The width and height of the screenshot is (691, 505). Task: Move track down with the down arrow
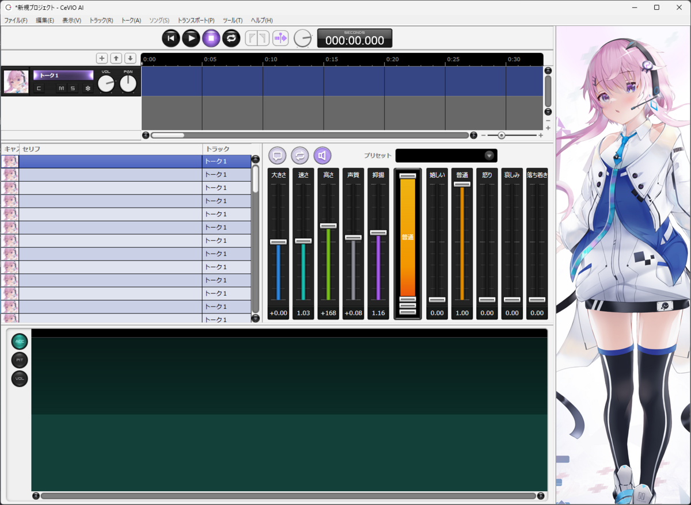point(131,58)
